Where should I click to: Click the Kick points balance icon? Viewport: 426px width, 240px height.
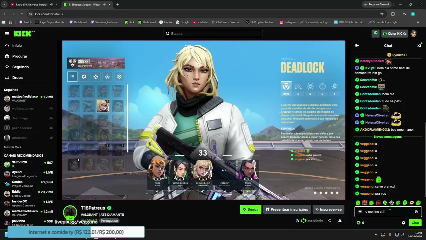click(358, 223)
